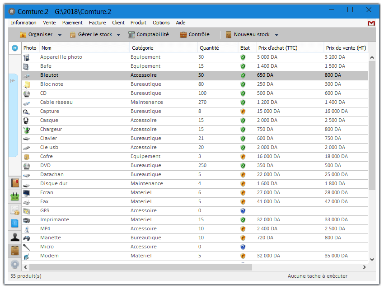Click the blue arrow icon in the table header corner

pos(14,47)
